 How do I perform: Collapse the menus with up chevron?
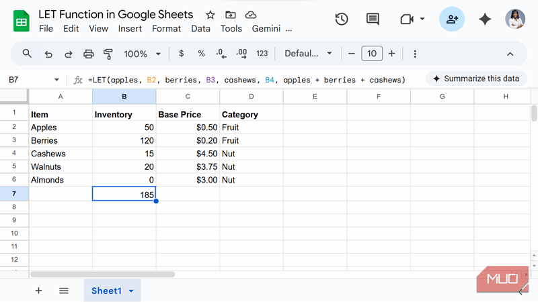point(510,54)
